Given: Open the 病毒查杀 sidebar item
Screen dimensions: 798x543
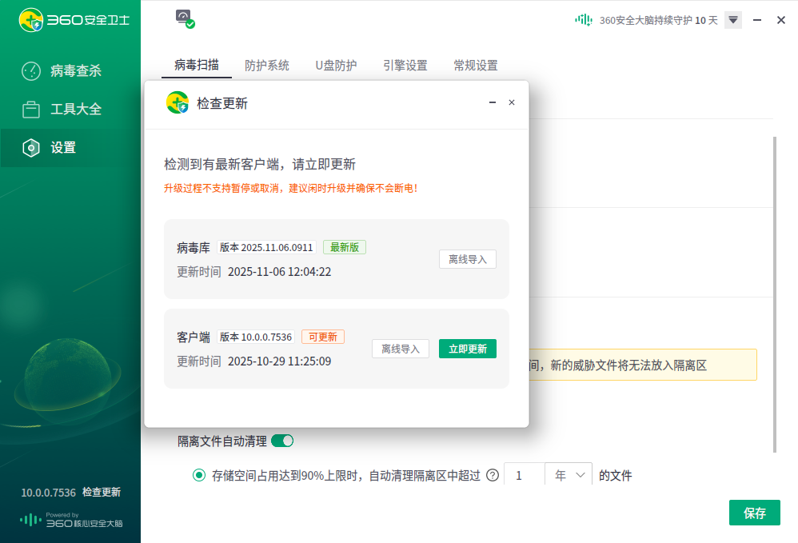Looking at the screenshot, I should tap(70, 70).
